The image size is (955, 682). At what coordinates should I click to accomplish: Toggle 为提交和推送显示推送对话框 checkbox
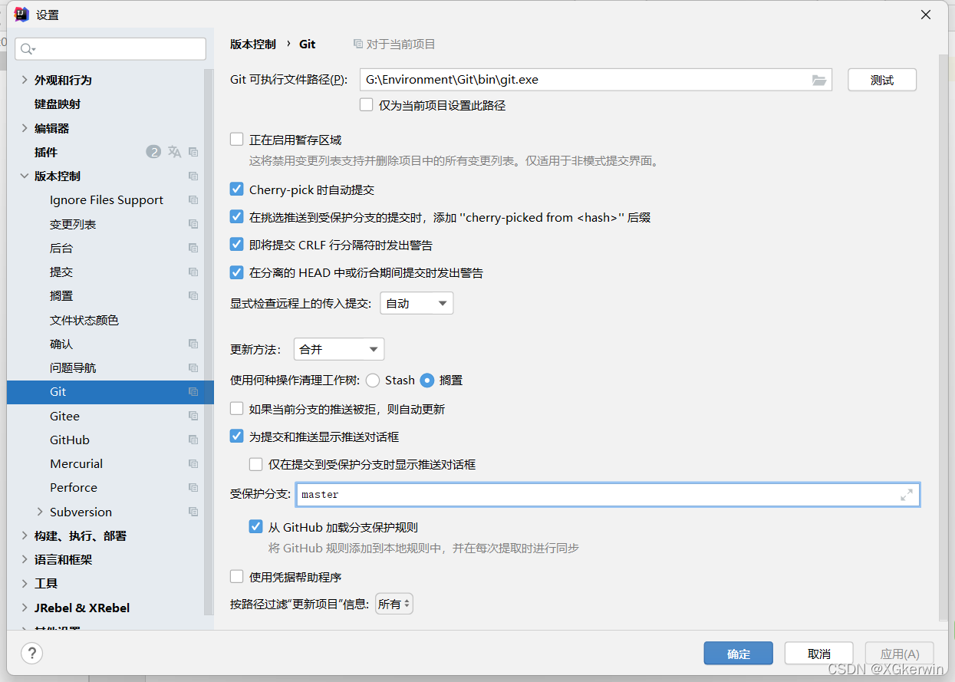tap(237, 437)
